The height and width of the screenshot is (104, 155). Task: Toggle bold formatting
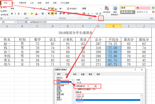12,14
